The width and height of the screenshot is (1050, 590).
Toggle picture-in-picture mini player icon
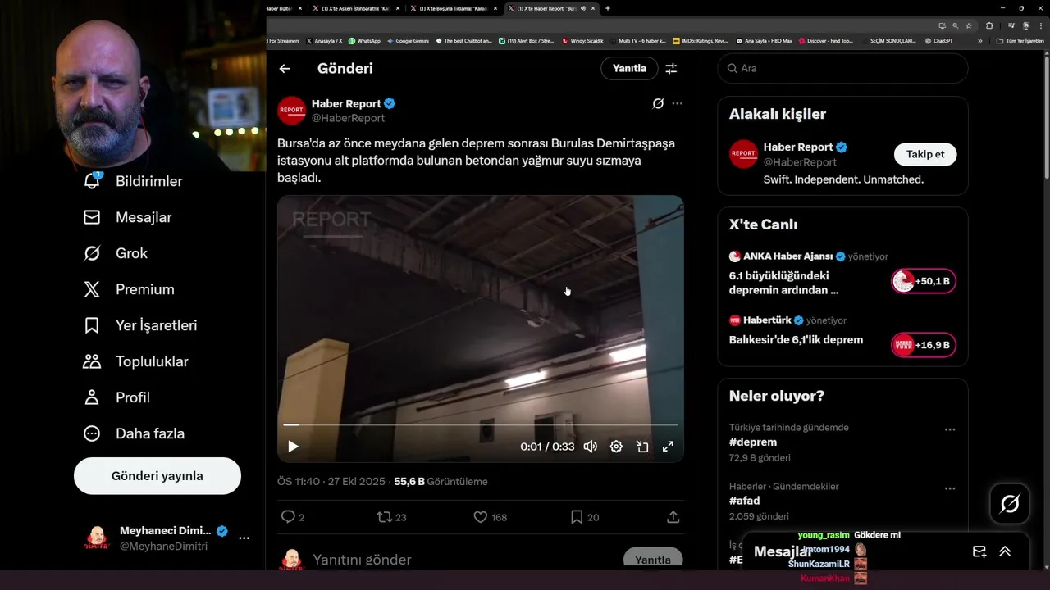point(642,447)
